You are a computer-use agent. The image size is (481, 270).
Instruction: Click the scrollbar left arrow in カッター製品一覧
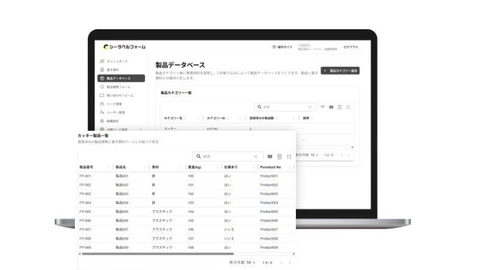click(x=80, y=254)
